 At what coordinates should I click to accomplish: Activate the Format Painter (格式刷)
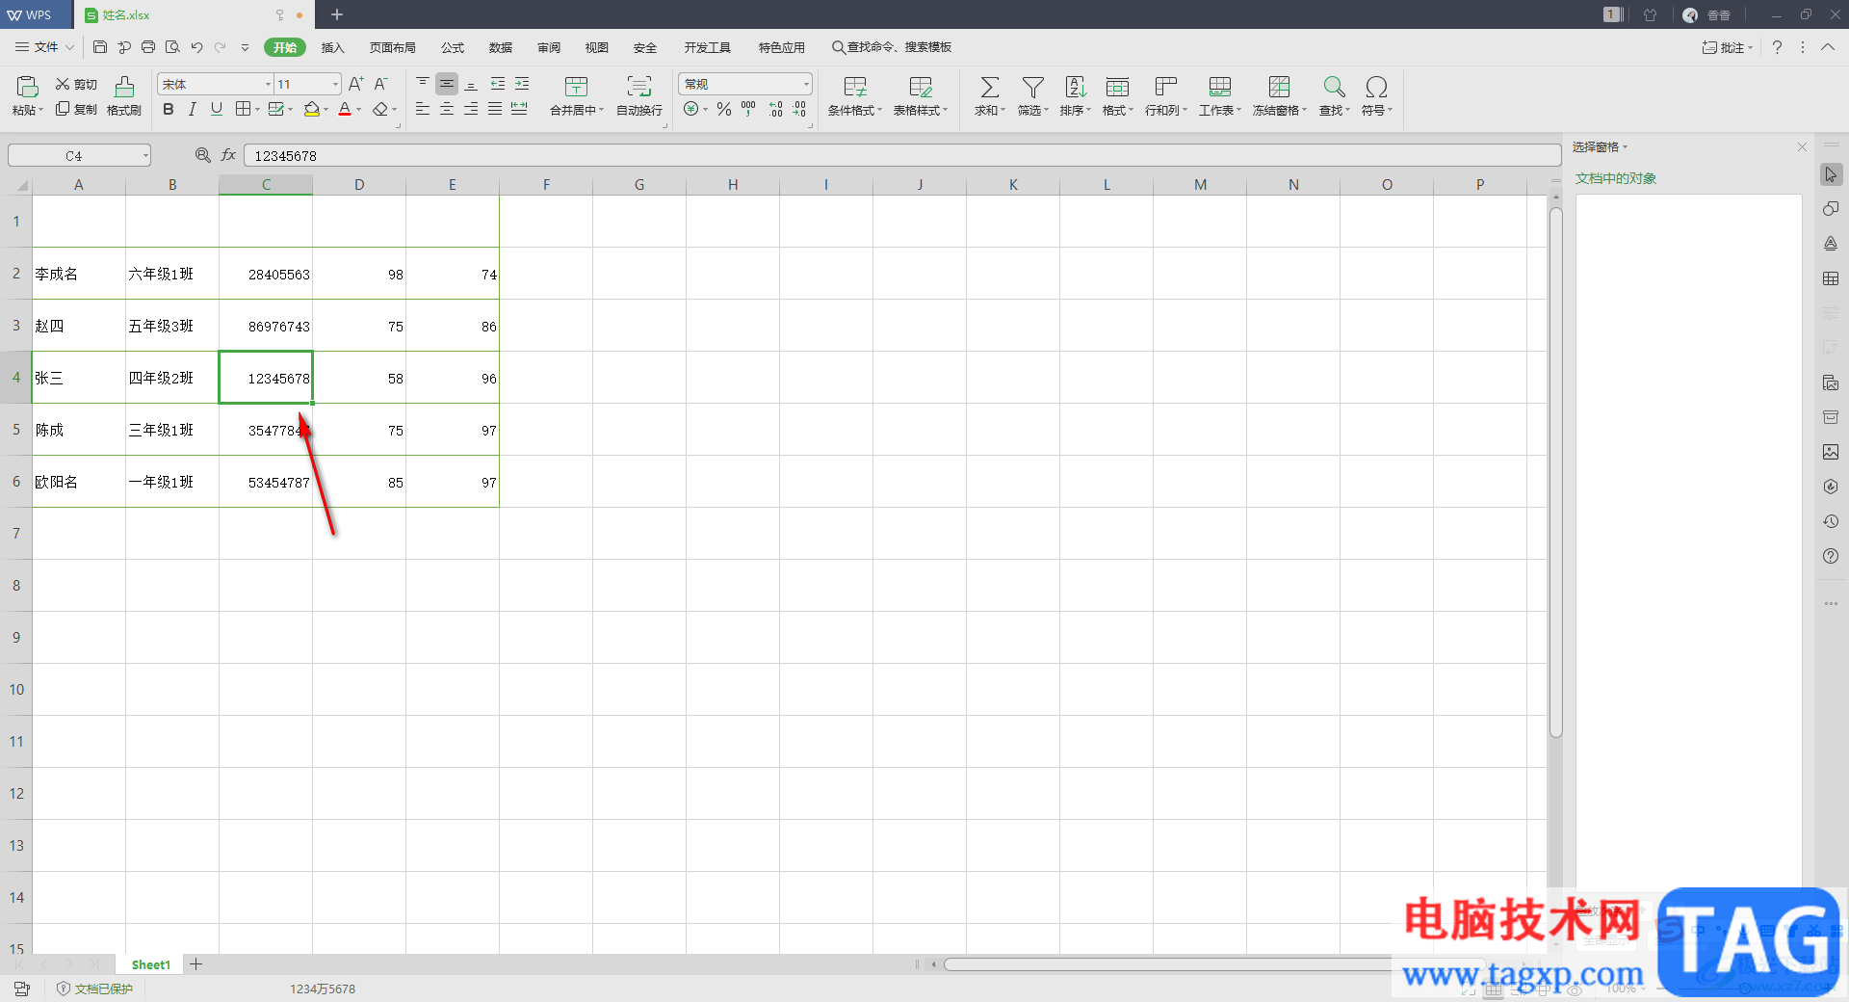point(124,96)
